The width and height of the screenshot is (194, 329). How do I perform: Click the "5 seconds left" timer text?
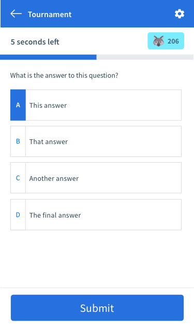click(x=35, y=42)
